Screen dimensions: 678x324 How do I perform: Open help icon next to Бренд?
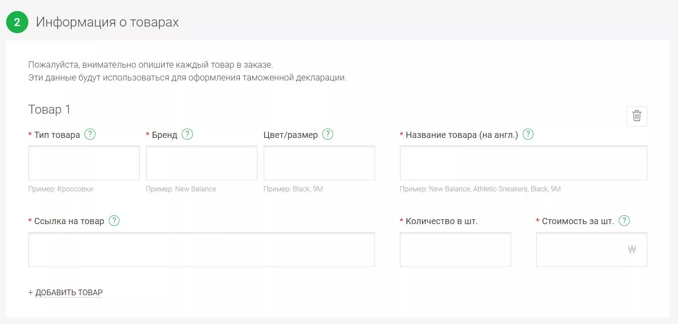coord(188,134)
